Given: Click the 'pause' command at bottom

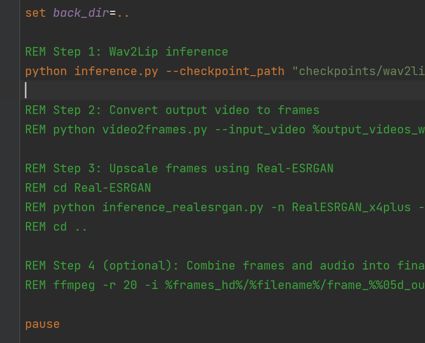Looking at the screenshot, I should pyautogui.click(x=42, y=324).
